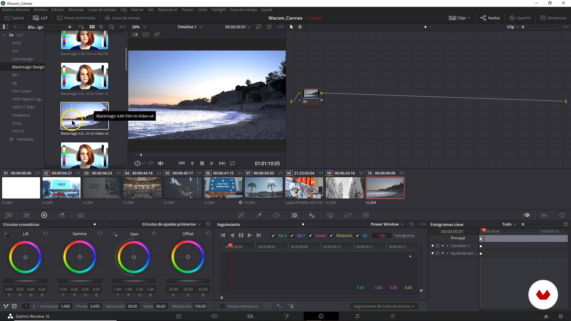Open the Tracker palette icon
Image resolution: width=571 pixels, height=321 pixels.
tap(294, 215)
